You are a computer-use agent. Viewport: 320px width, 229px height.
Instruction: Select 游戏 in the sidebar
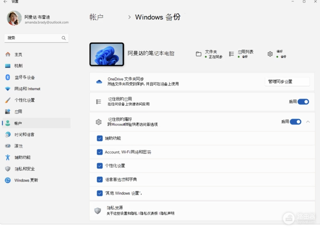19,146
